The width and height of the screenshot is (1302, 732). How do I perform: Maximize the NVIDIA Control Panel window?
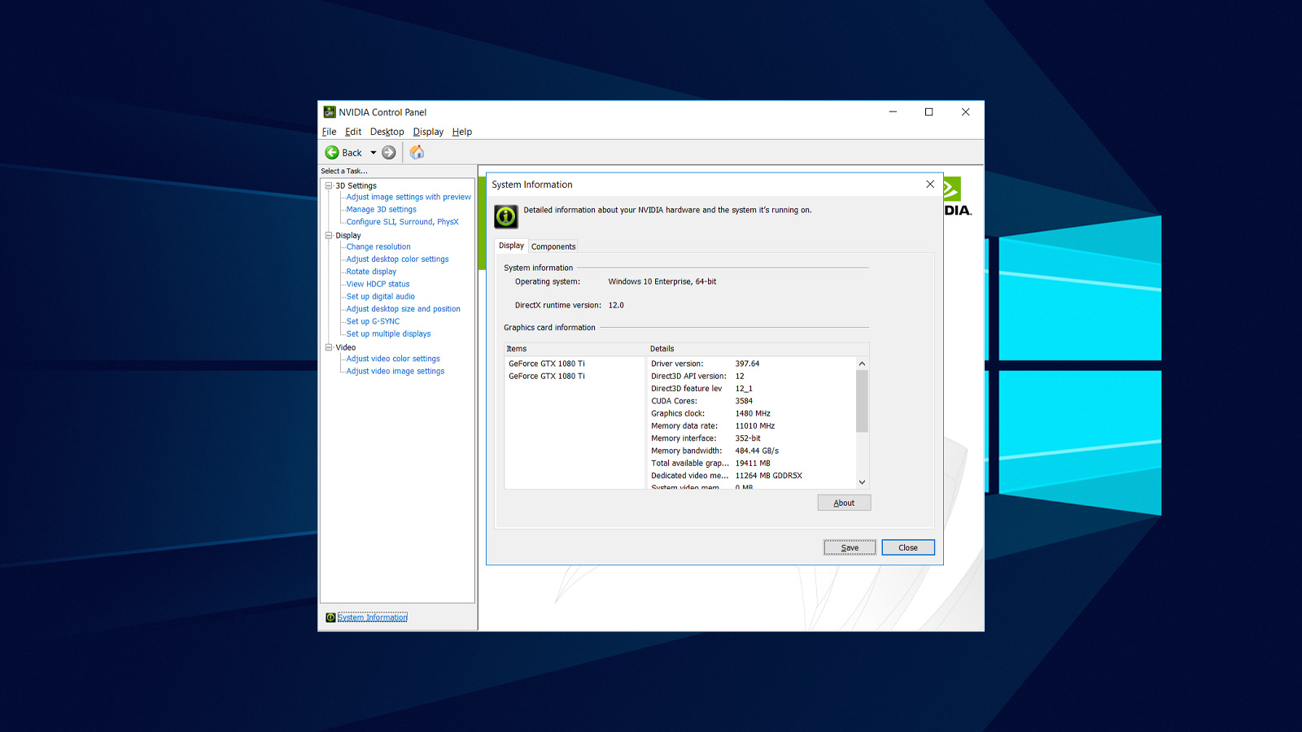[x=928, y=112]
